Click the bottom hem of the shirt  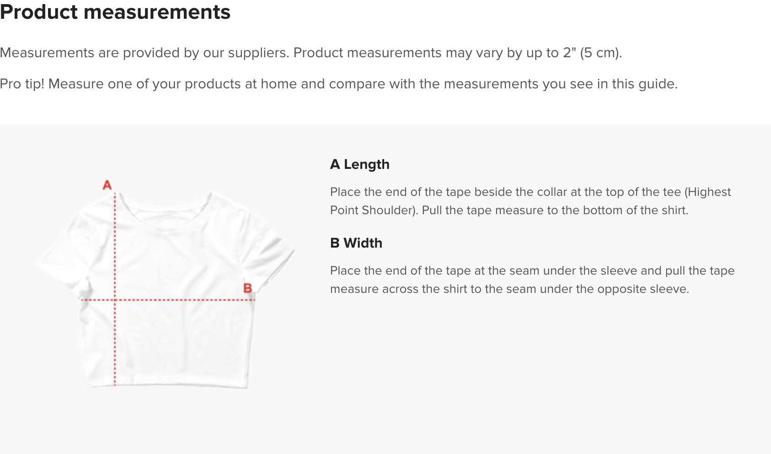click(x=167, y=384)
